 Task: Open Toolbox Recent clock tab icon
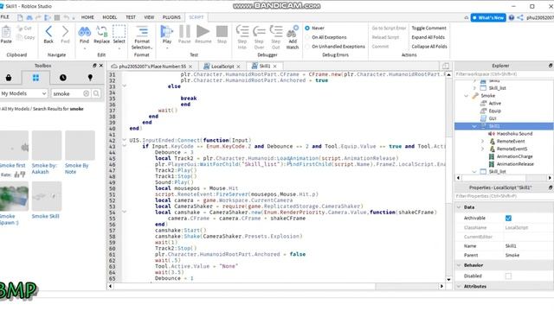[63, 78]
